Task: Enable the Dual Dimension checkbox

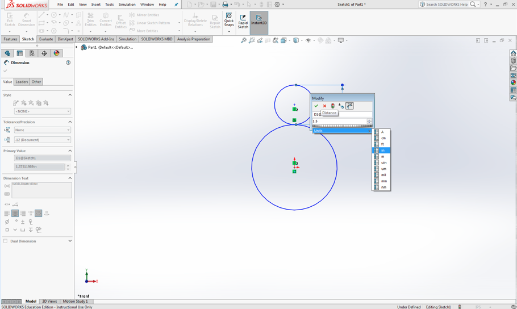Action: click(x=6, y=241)
